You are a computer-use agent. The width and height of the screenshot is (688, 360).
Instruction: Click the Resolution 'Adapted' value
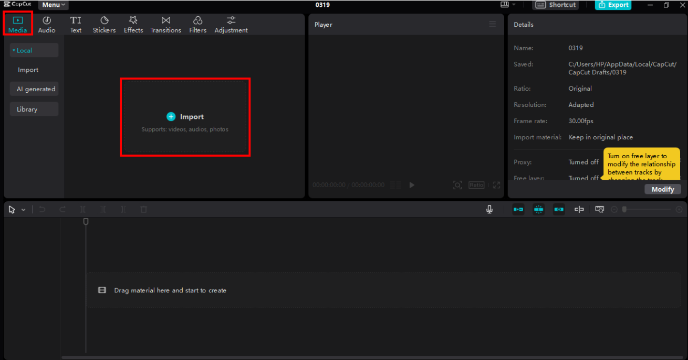(581, 105)
